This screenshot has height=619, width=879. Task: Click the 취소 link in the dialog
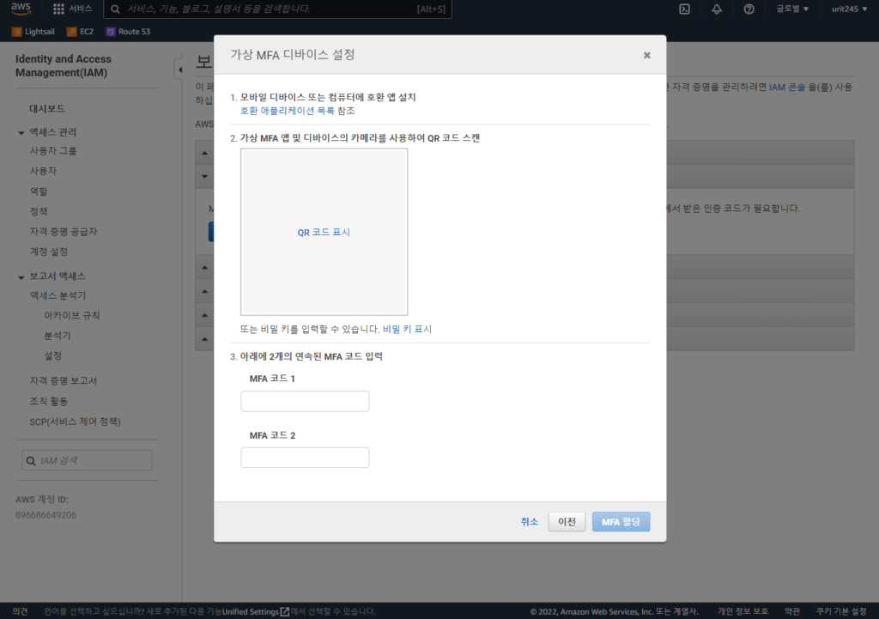[529, 521]
